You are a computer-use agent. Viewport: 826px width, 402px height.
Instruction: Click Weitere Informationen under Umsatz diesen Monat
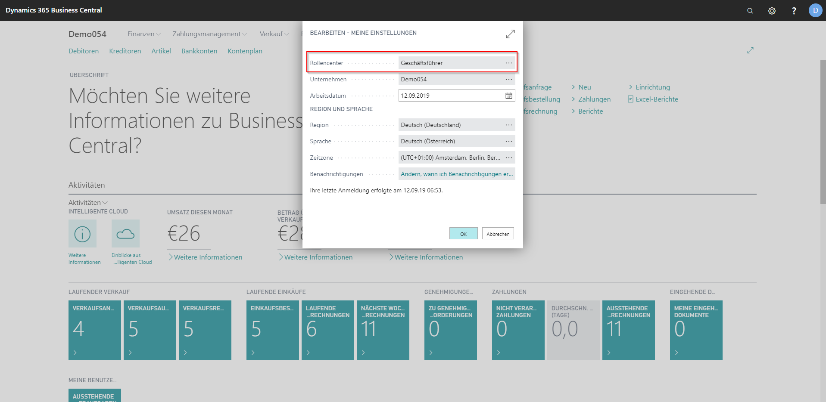click(205, 257)
